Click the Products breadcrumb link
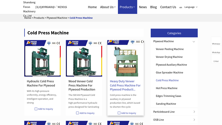 coord(39,18)
